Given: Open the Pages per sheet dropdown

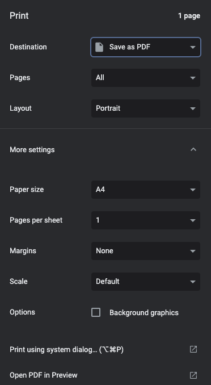Looking at the screenshot, I should tap(146, 220).
